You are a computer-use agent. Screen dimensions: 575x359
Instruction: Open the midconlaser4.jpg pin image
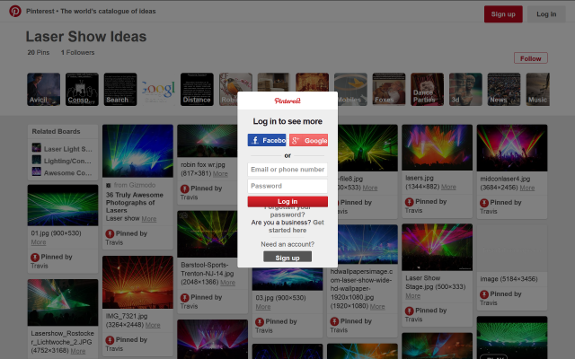(512, 148)
